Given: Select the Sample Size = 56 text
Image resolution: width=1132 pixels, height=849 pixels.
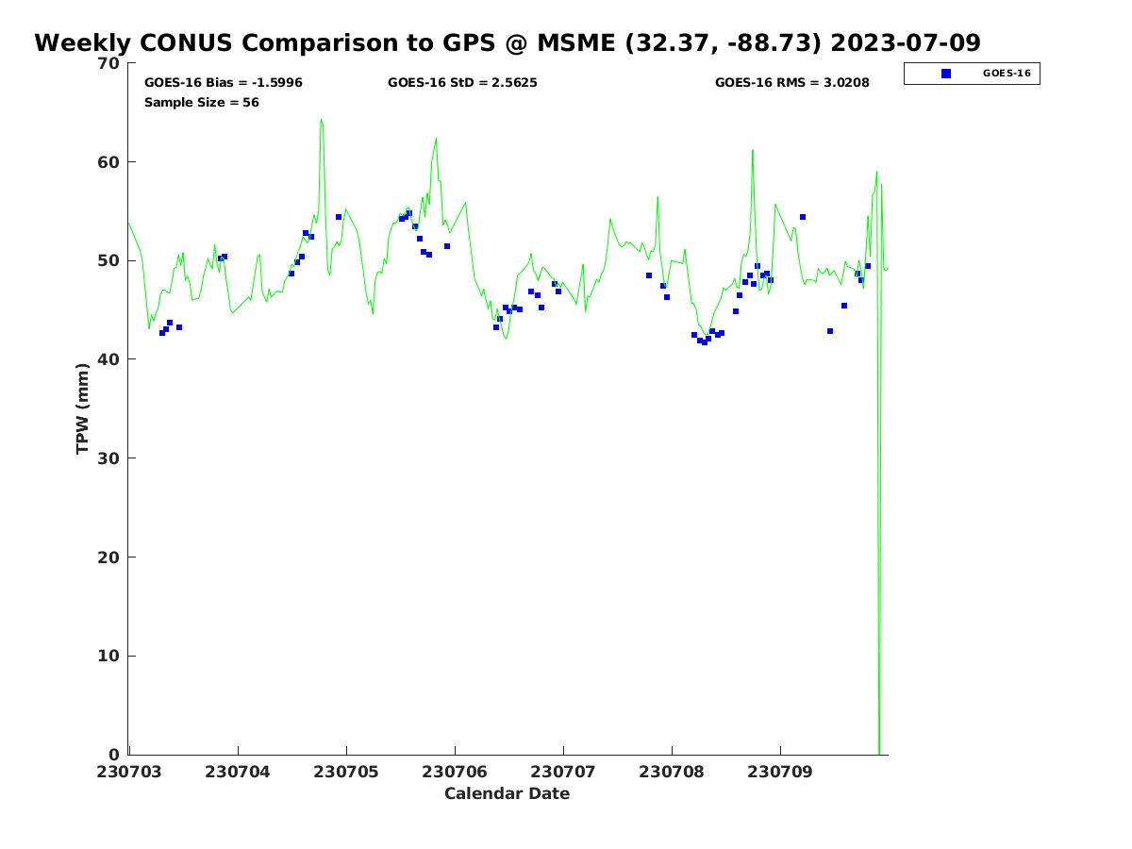Looking at the screenshot, I should pyautogui.click(x=201, y=103).
